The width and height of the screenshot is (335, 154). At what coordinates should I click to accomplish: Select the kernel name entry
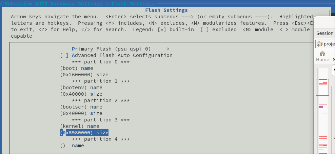click(79, 126)
